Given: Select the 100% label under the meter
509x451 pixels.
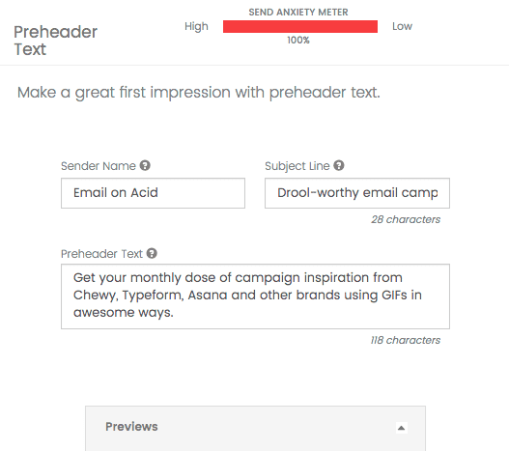Looking at the screenshot, I should click(298, 41).
